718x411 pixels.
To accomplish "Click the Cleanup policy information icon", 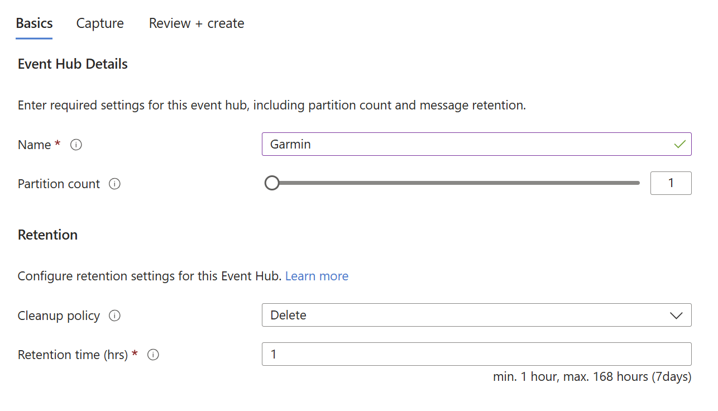I will tap(114, 316).
